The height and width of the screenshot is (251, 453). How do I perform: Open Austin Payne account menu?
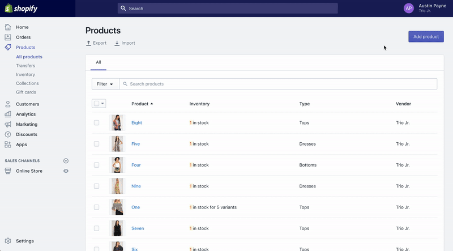[425, 8]
